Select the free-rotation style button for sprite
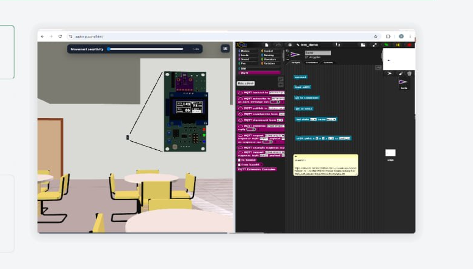The height and width of the screenshot is (269, 473). coord(287,51)
